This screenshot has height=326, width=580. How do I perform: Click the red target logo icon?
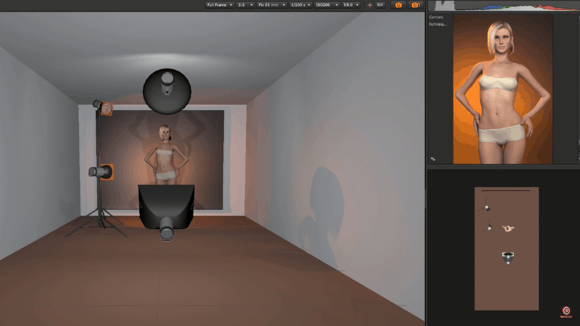[x=566, y=311]
